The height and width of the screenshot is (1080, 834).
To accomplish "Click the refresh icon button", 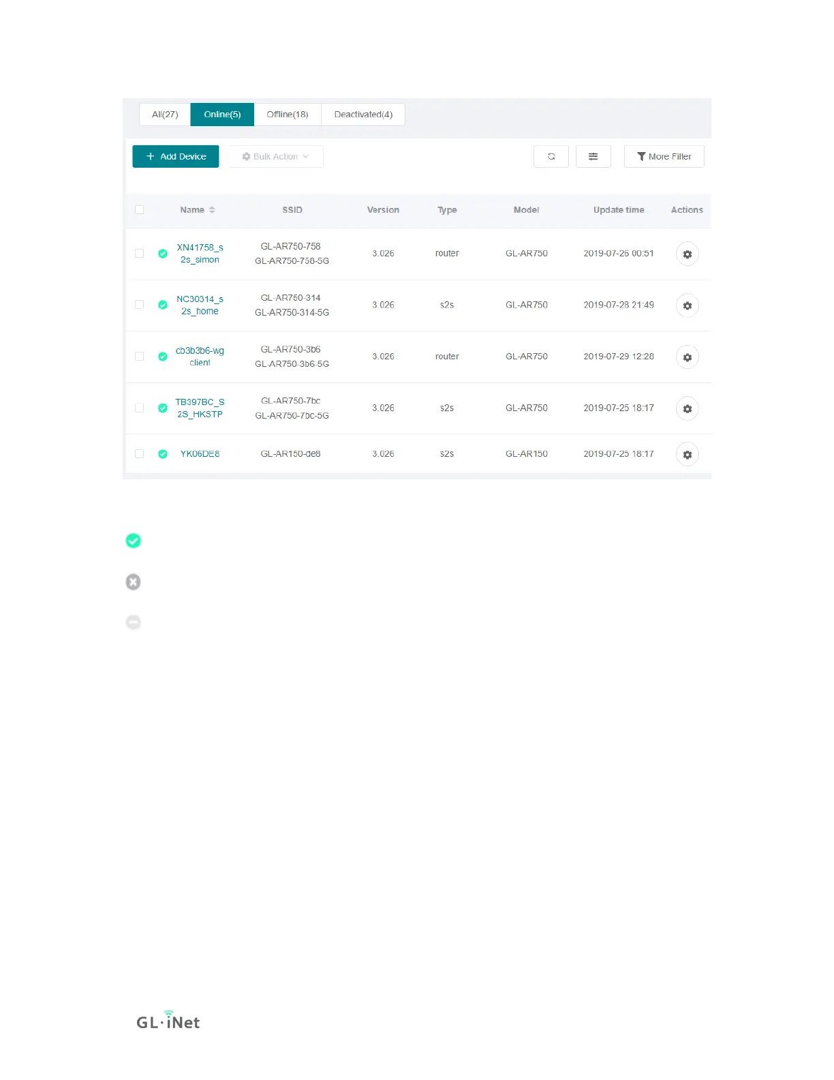I will [551, 156].
